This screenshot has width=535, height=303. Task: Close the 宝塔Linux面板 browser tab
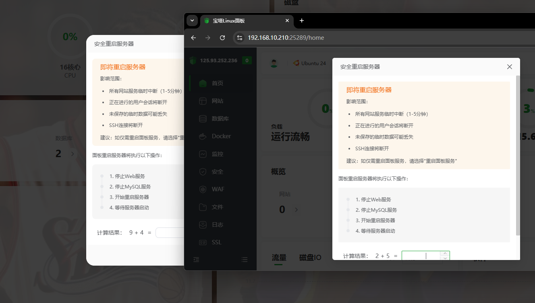coord(287,20)
